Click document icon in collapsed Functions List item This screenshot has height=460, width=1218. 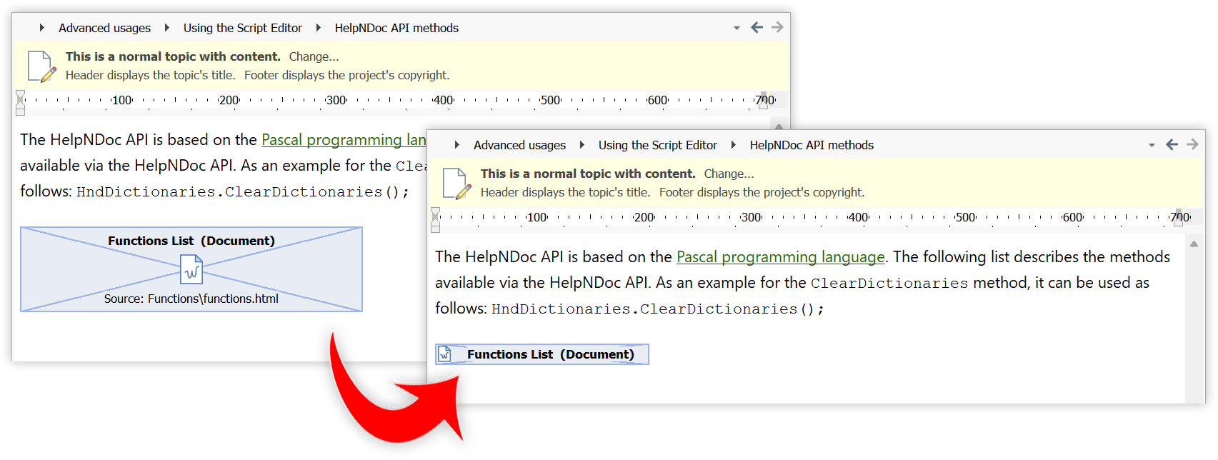coord(445,354)
